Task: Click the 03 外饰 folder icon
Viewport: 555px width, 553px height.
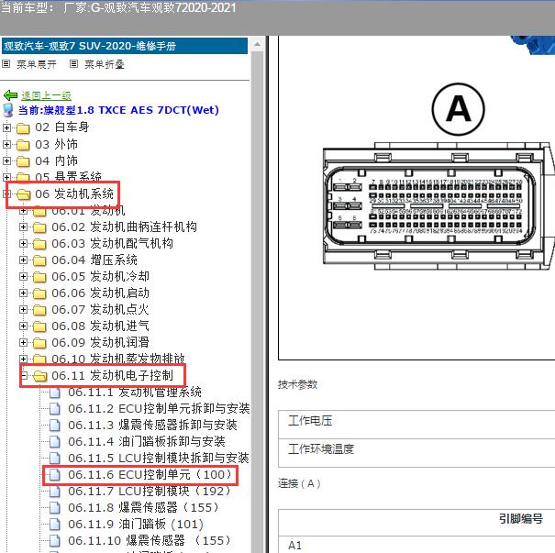Action: 23,145
